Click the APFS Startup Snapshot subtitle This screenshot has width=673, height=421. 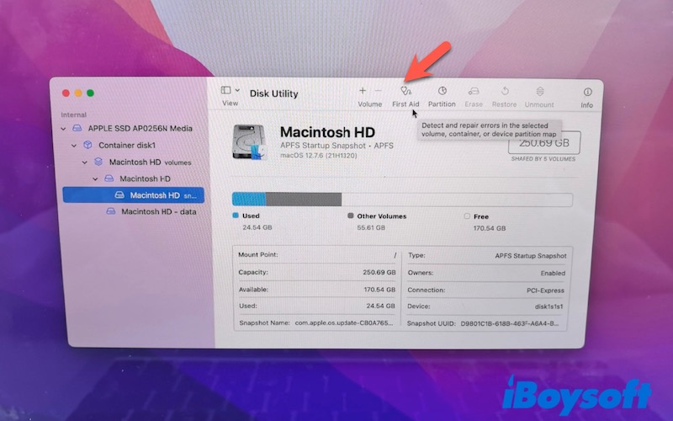click(337, 146)
